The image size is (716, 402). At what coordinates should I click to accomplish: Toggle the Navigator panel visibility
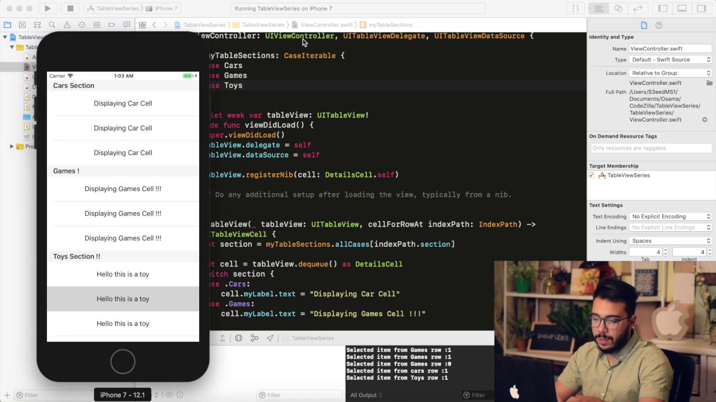coord(663,8)
